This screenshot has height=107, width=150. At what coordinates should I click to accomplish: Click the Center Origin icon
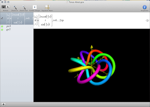(35, 7)
